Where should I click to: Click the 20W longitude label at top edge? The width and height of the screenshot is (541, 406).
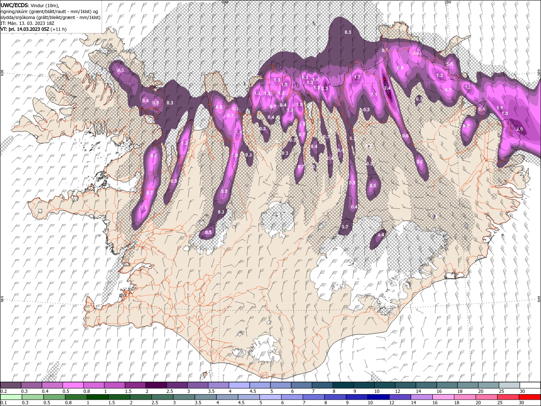pyautogui.click(x=224, y=2)
